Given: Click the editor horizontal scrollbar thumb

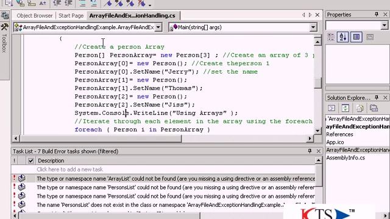Looking at the screenshot, I should 101,138.
